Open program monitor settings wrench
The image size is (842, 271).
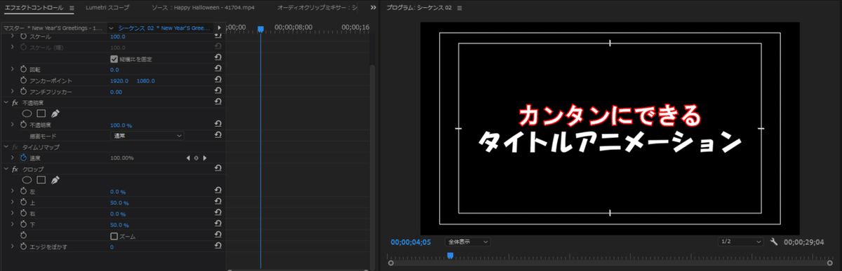click(x=774, y=242)
